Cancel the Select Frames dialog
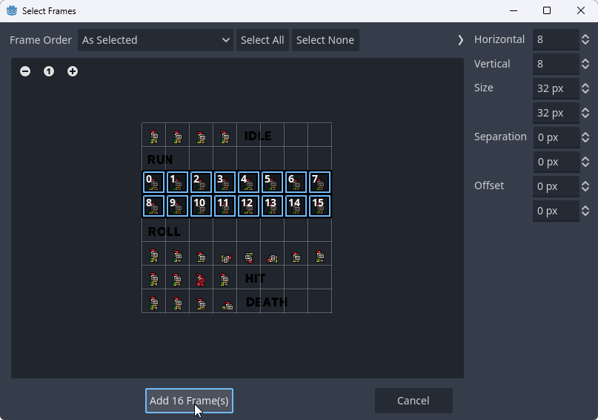Screen dimensions: 598x420 click(x=413, y=401)
